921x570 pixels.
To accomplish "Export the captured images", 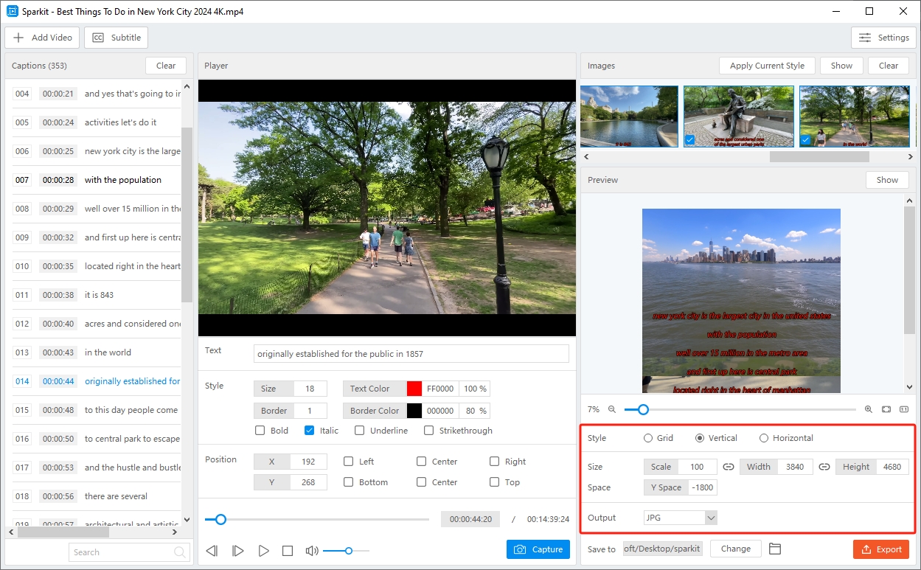I will click(x=881, y=549).
